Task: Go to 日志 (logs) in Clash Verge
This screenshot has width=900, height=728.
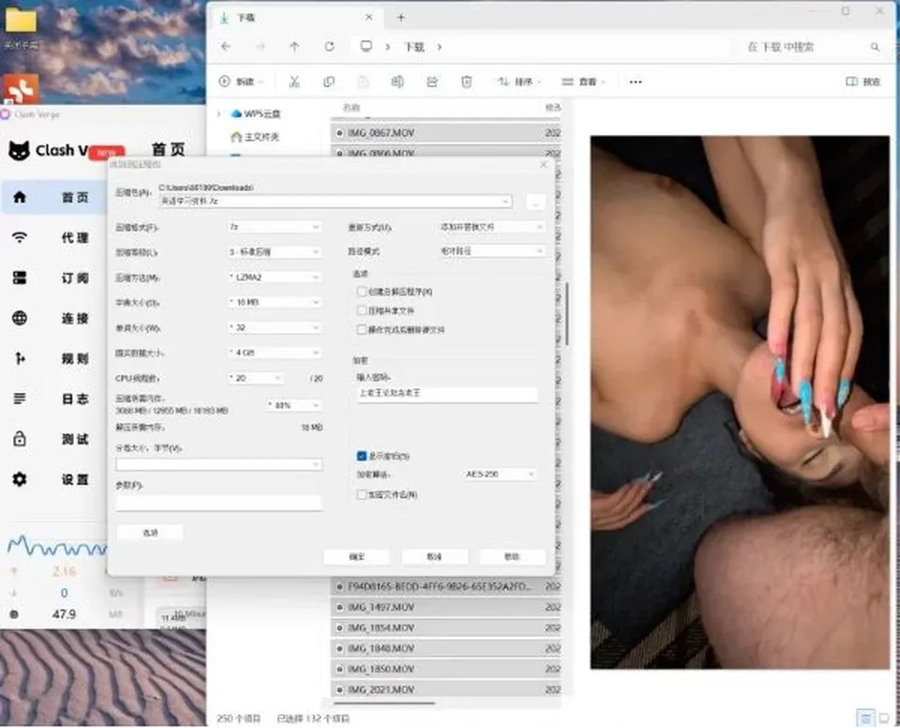Action: [x=54, y=398]
